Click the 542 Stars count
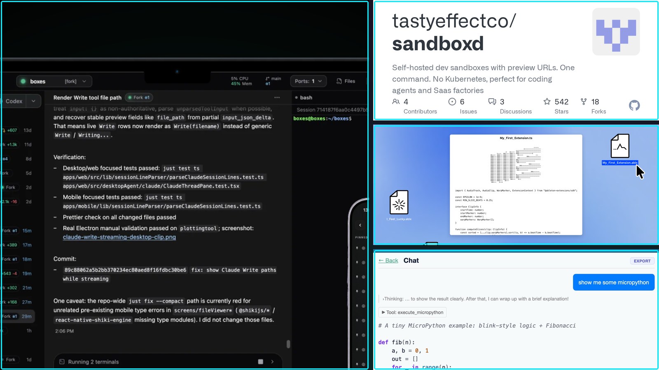This screenshot has width=659, height=370. tap(561, 102)
